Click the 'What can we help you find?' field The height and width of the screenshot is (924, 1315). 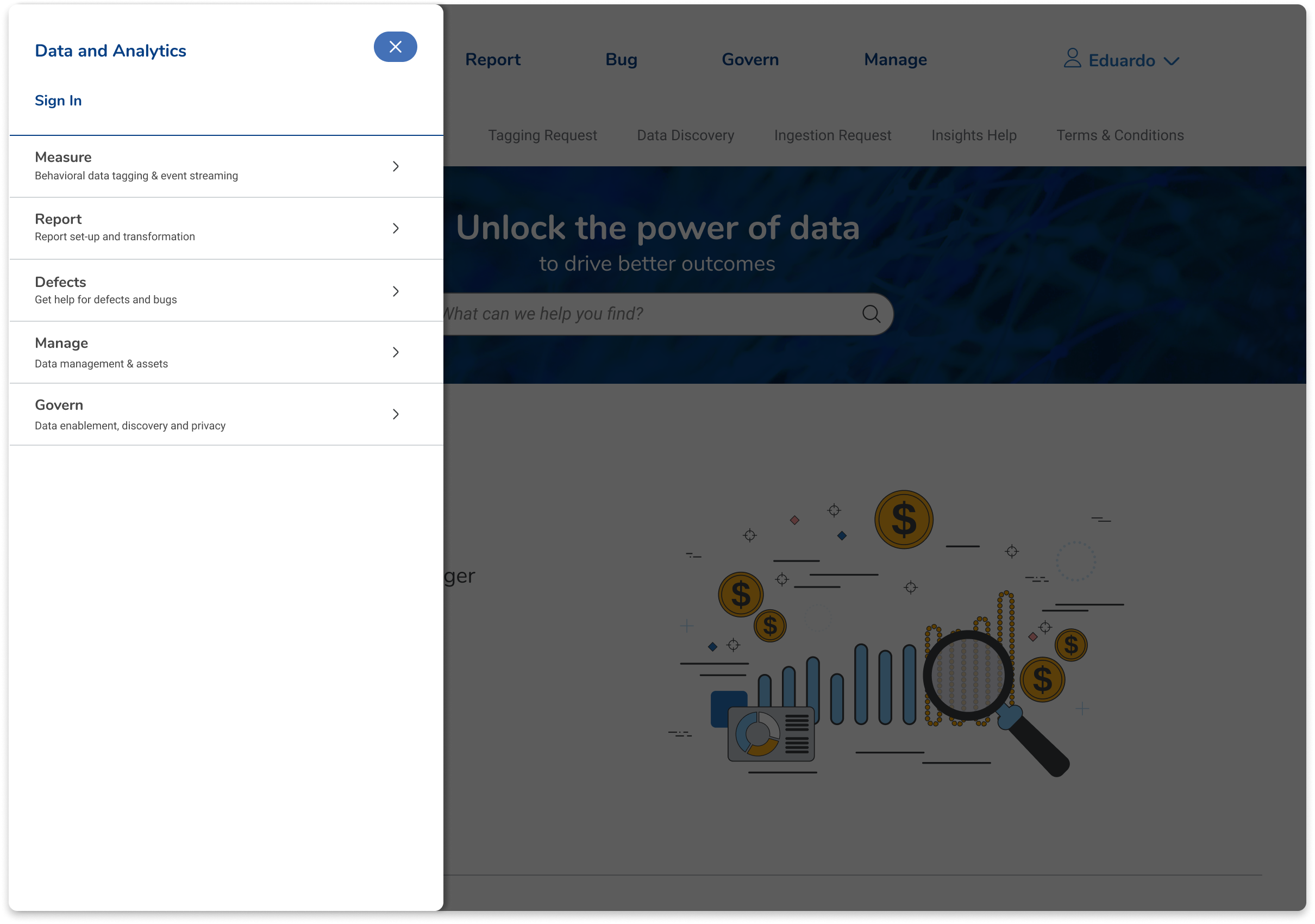pyautogui.click(x=630, y=314)
